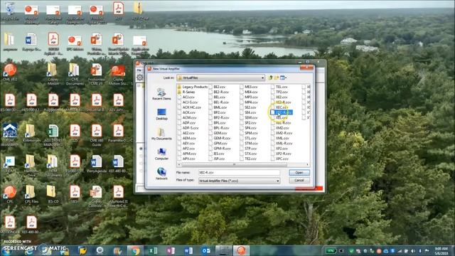Open Outlook from the taskbar

[206, 250]
